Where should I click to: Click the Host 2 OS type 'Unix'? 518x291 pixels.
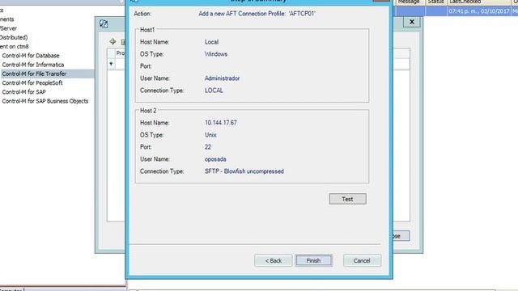tap(210, 135)
